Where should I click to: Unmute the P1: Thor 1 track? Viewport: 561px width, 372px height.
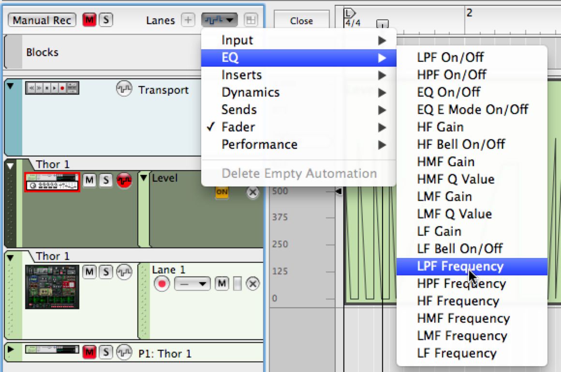coord(89,352)
